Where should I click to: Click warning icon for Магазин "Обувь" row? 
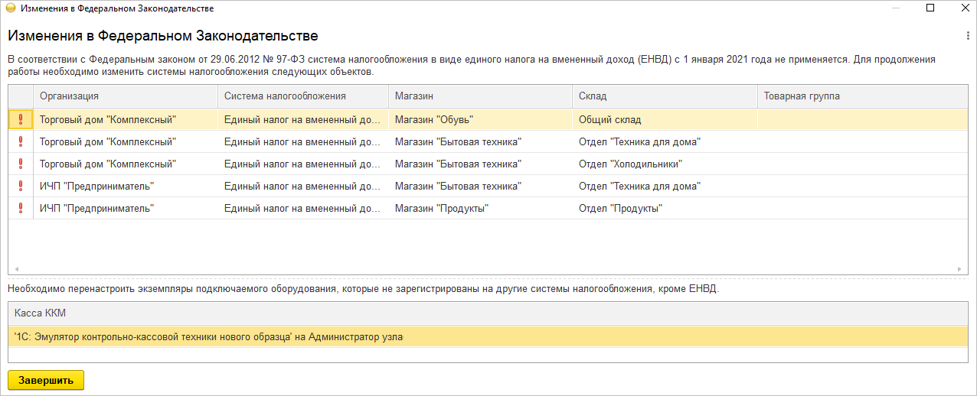[x=21, y=119]
